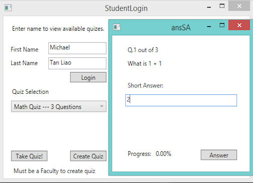This screenshot has width=253, height=183.
Task: Click the '0.00%' progress value
Action: coord(163,154)
